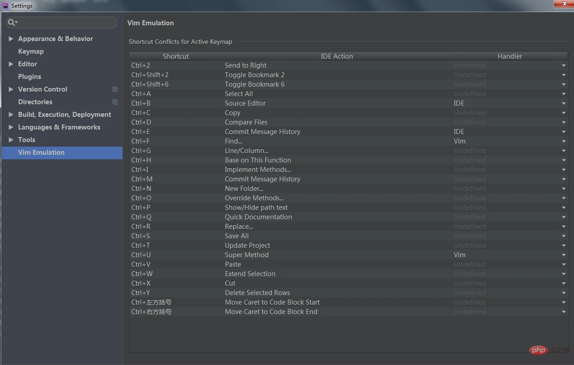Viewport: 574px width, 365px height.
Task: Expand the Tools settings node
Action: 11,140
